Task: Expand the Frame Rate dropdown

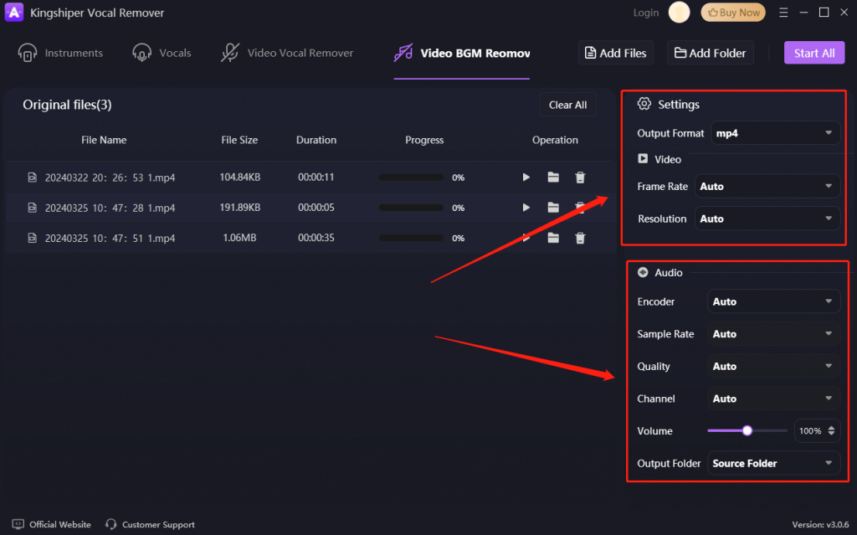Action: (768, 187)
